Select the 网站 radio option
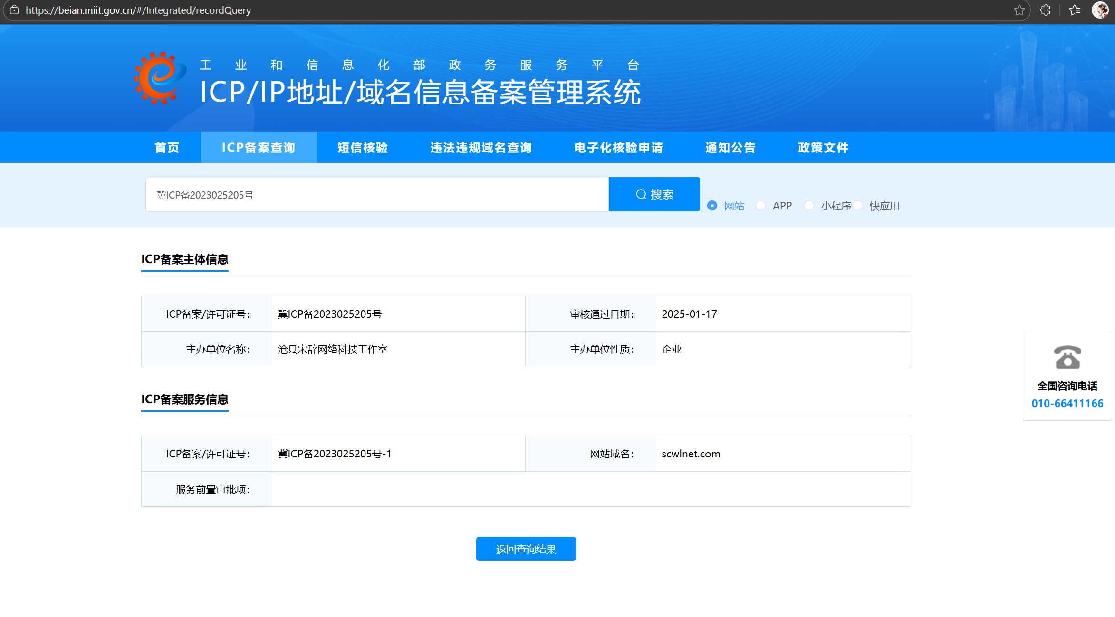Viewport: 1115px width, 617px height. (712, 206)
